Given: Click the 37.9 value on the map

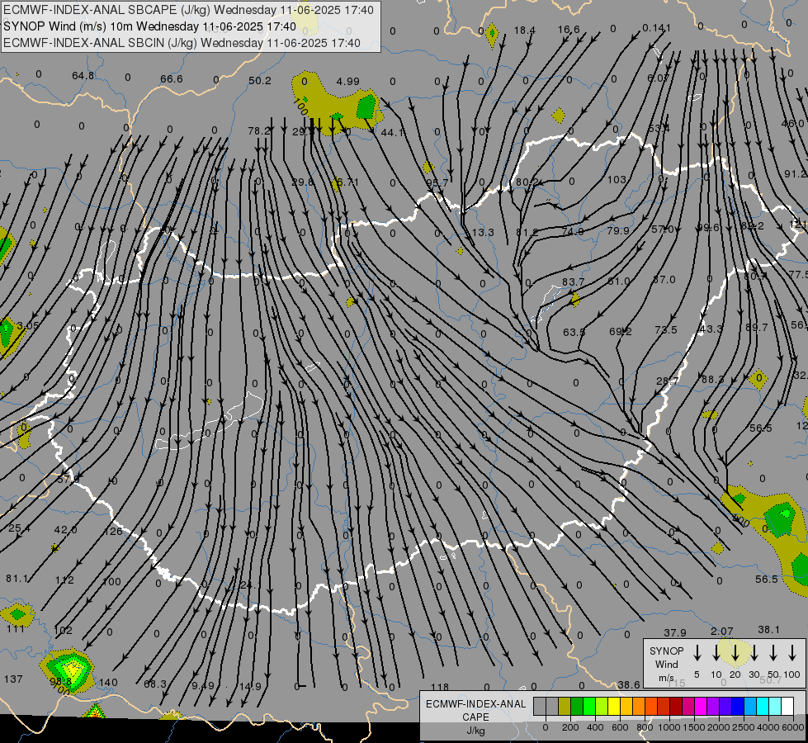Looking at the screenshot, I should pyautogui.click(x=675, y=632).
